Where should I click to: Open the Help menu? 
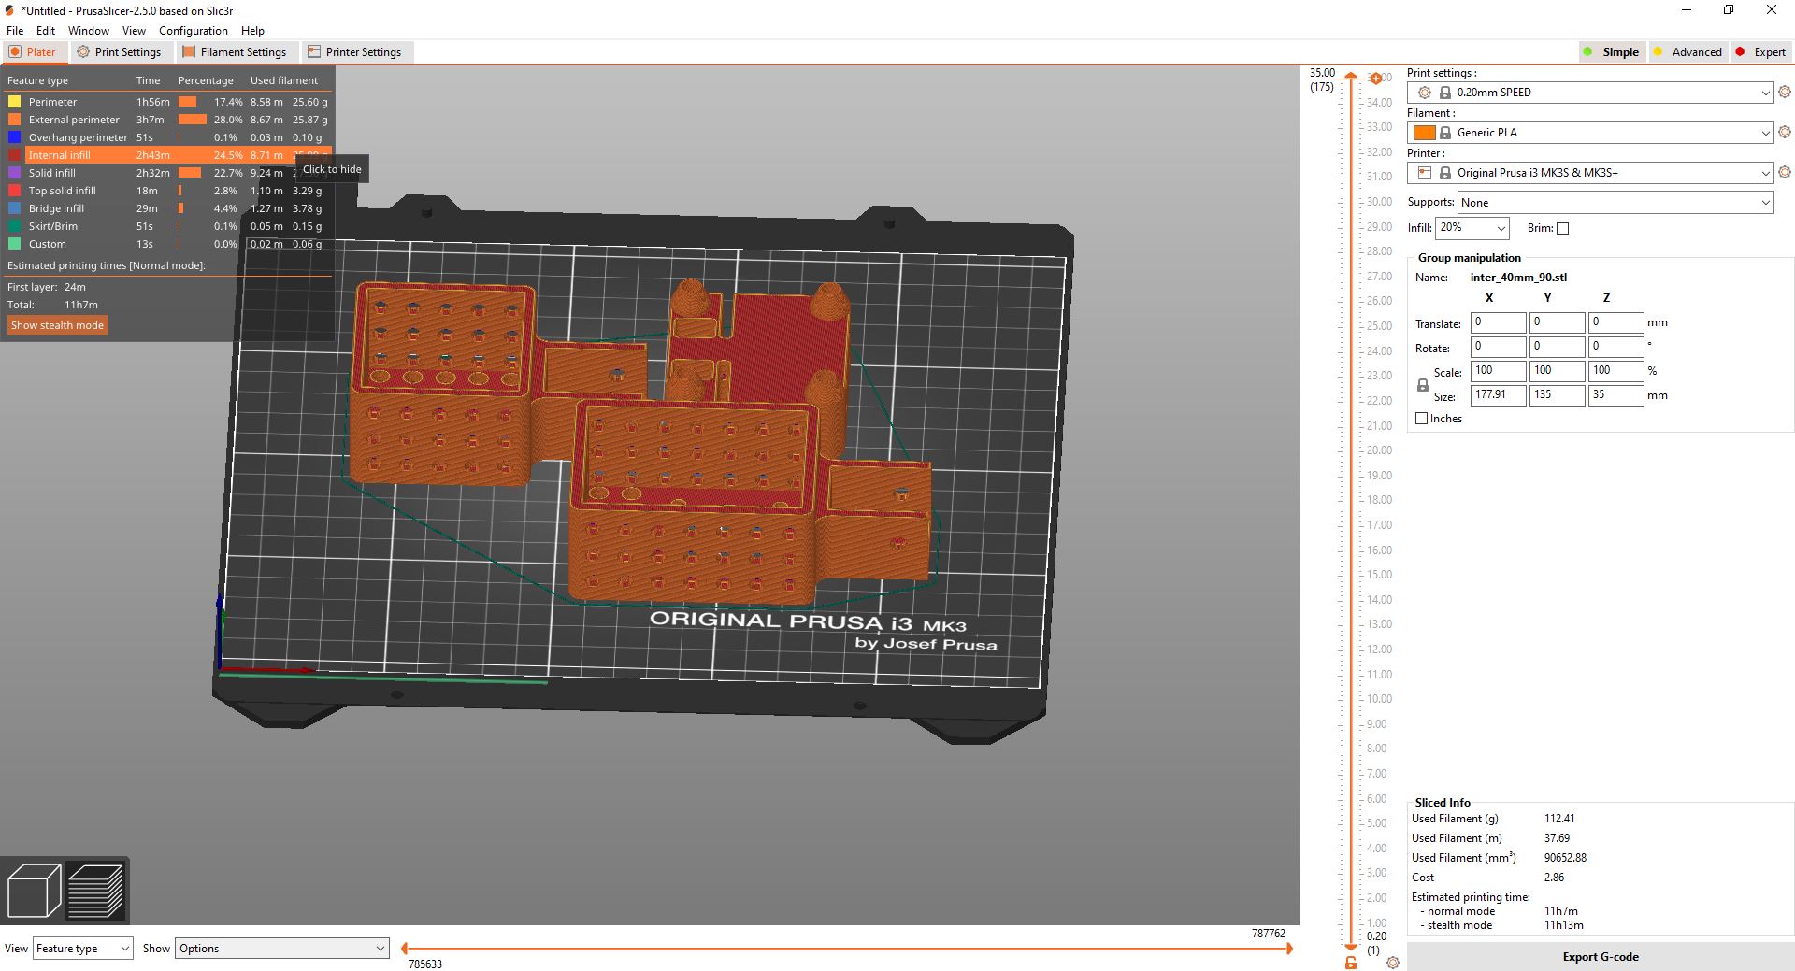(252, 31)
